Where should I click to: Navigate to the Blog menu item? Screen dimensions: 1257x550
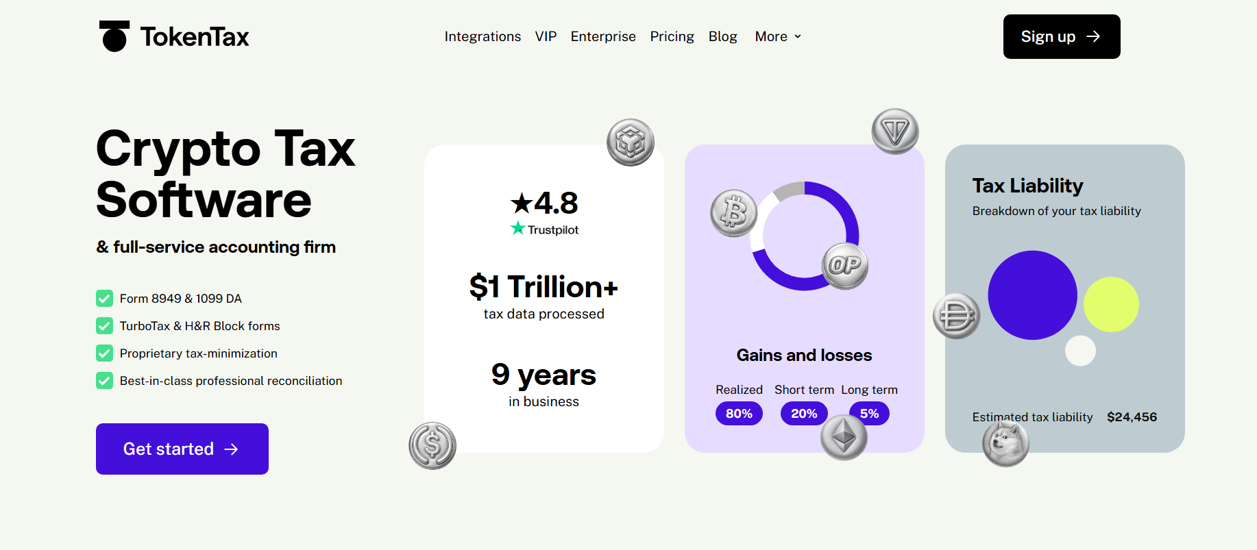click(x=723, y=36)
